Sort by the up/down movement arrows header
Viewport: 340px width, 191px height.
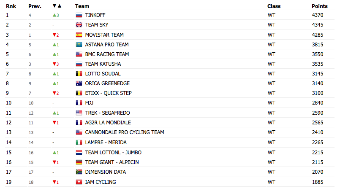pos(57,6)
